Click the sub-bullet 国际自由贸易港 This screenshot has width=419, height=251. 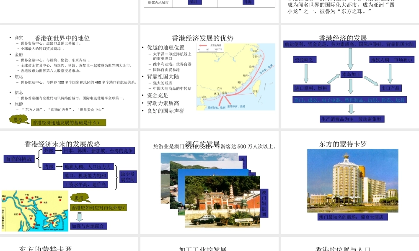(x=166, y=69)
